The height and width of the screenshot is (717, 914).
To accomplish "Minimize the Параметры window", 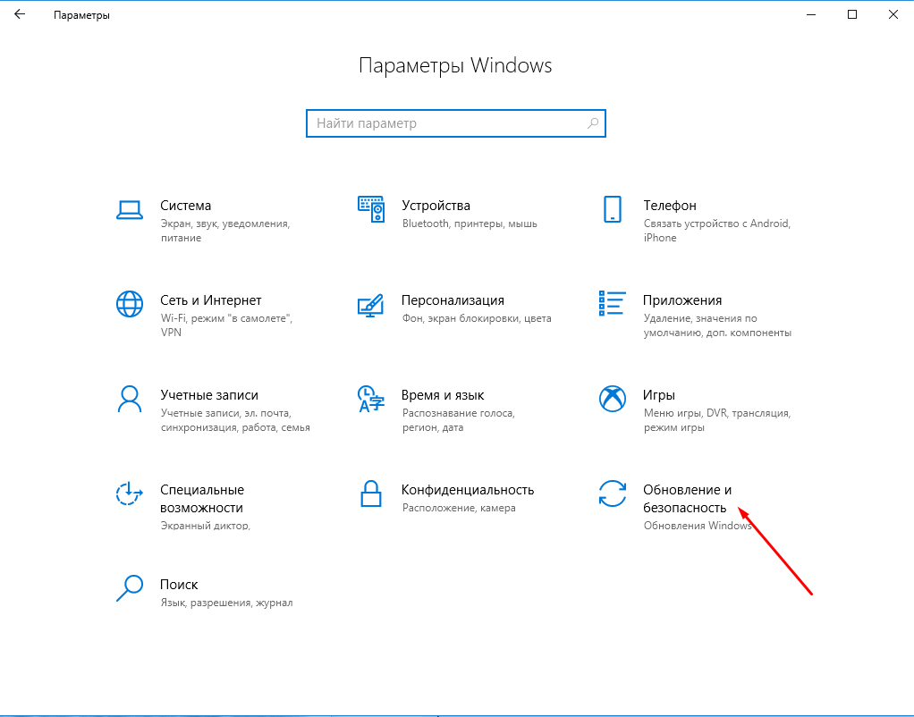I will (811, 14).
